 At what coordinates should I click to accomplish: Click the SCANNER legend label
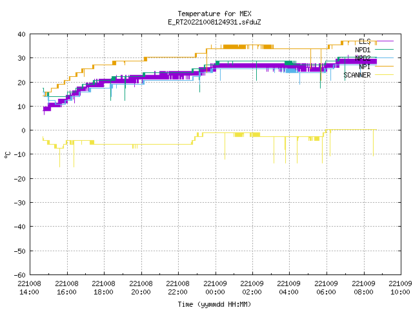coord(357,75)
